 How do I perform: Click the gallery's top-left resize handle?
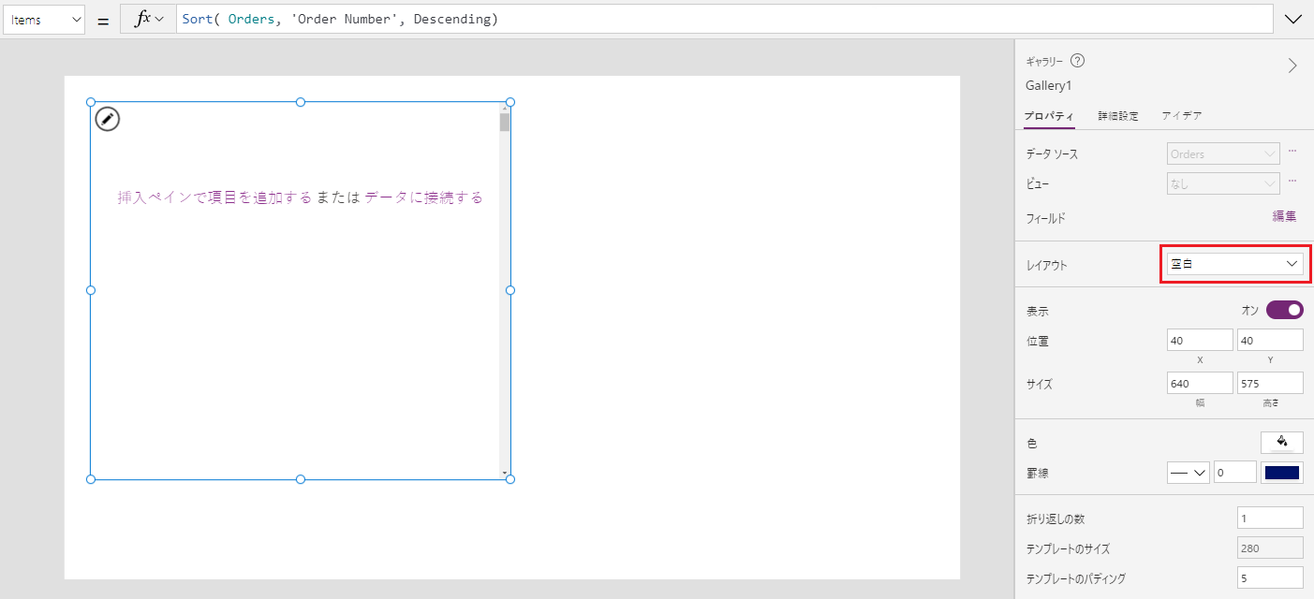coord(91,102)
